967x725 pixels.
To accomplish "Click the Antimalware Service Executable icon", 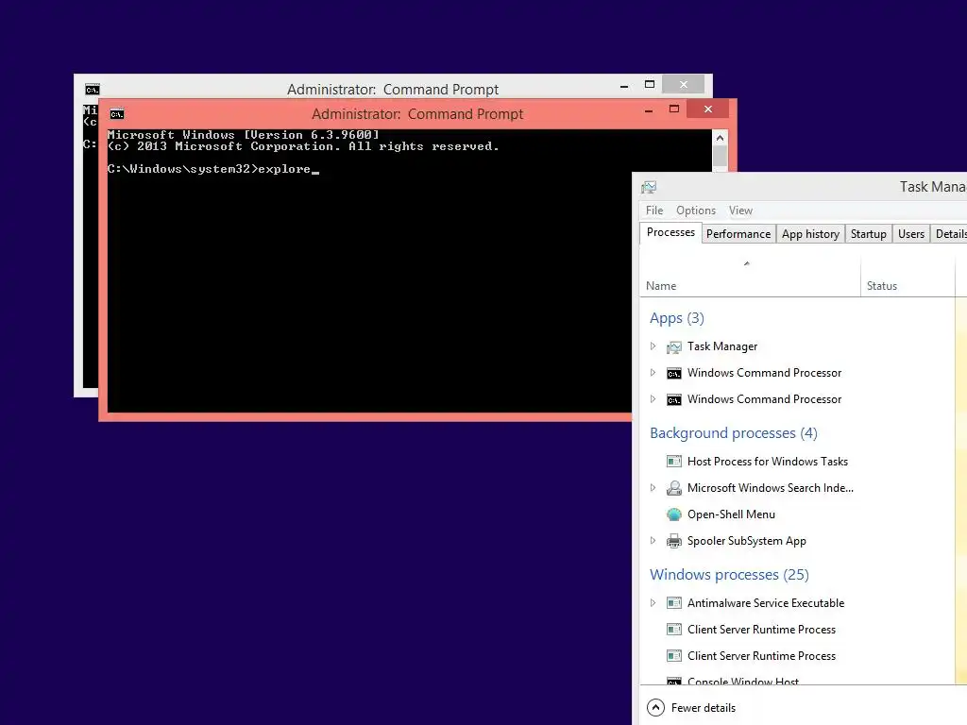I will [674, 603].
